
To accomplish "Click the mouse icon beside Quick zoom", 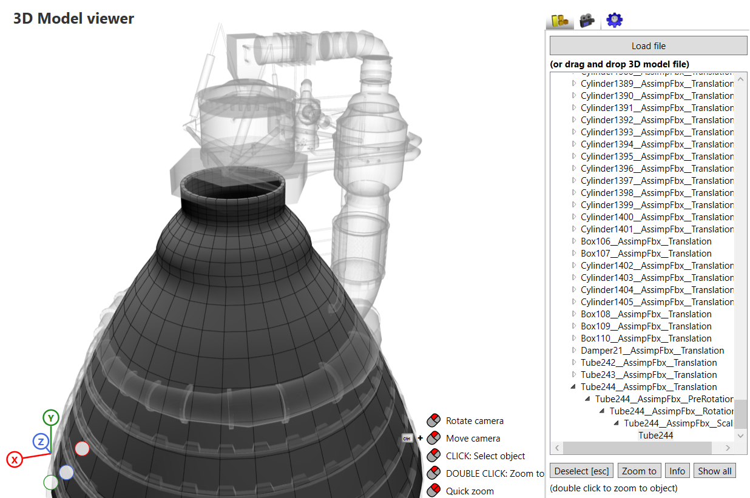I will (x=433, y=491).
